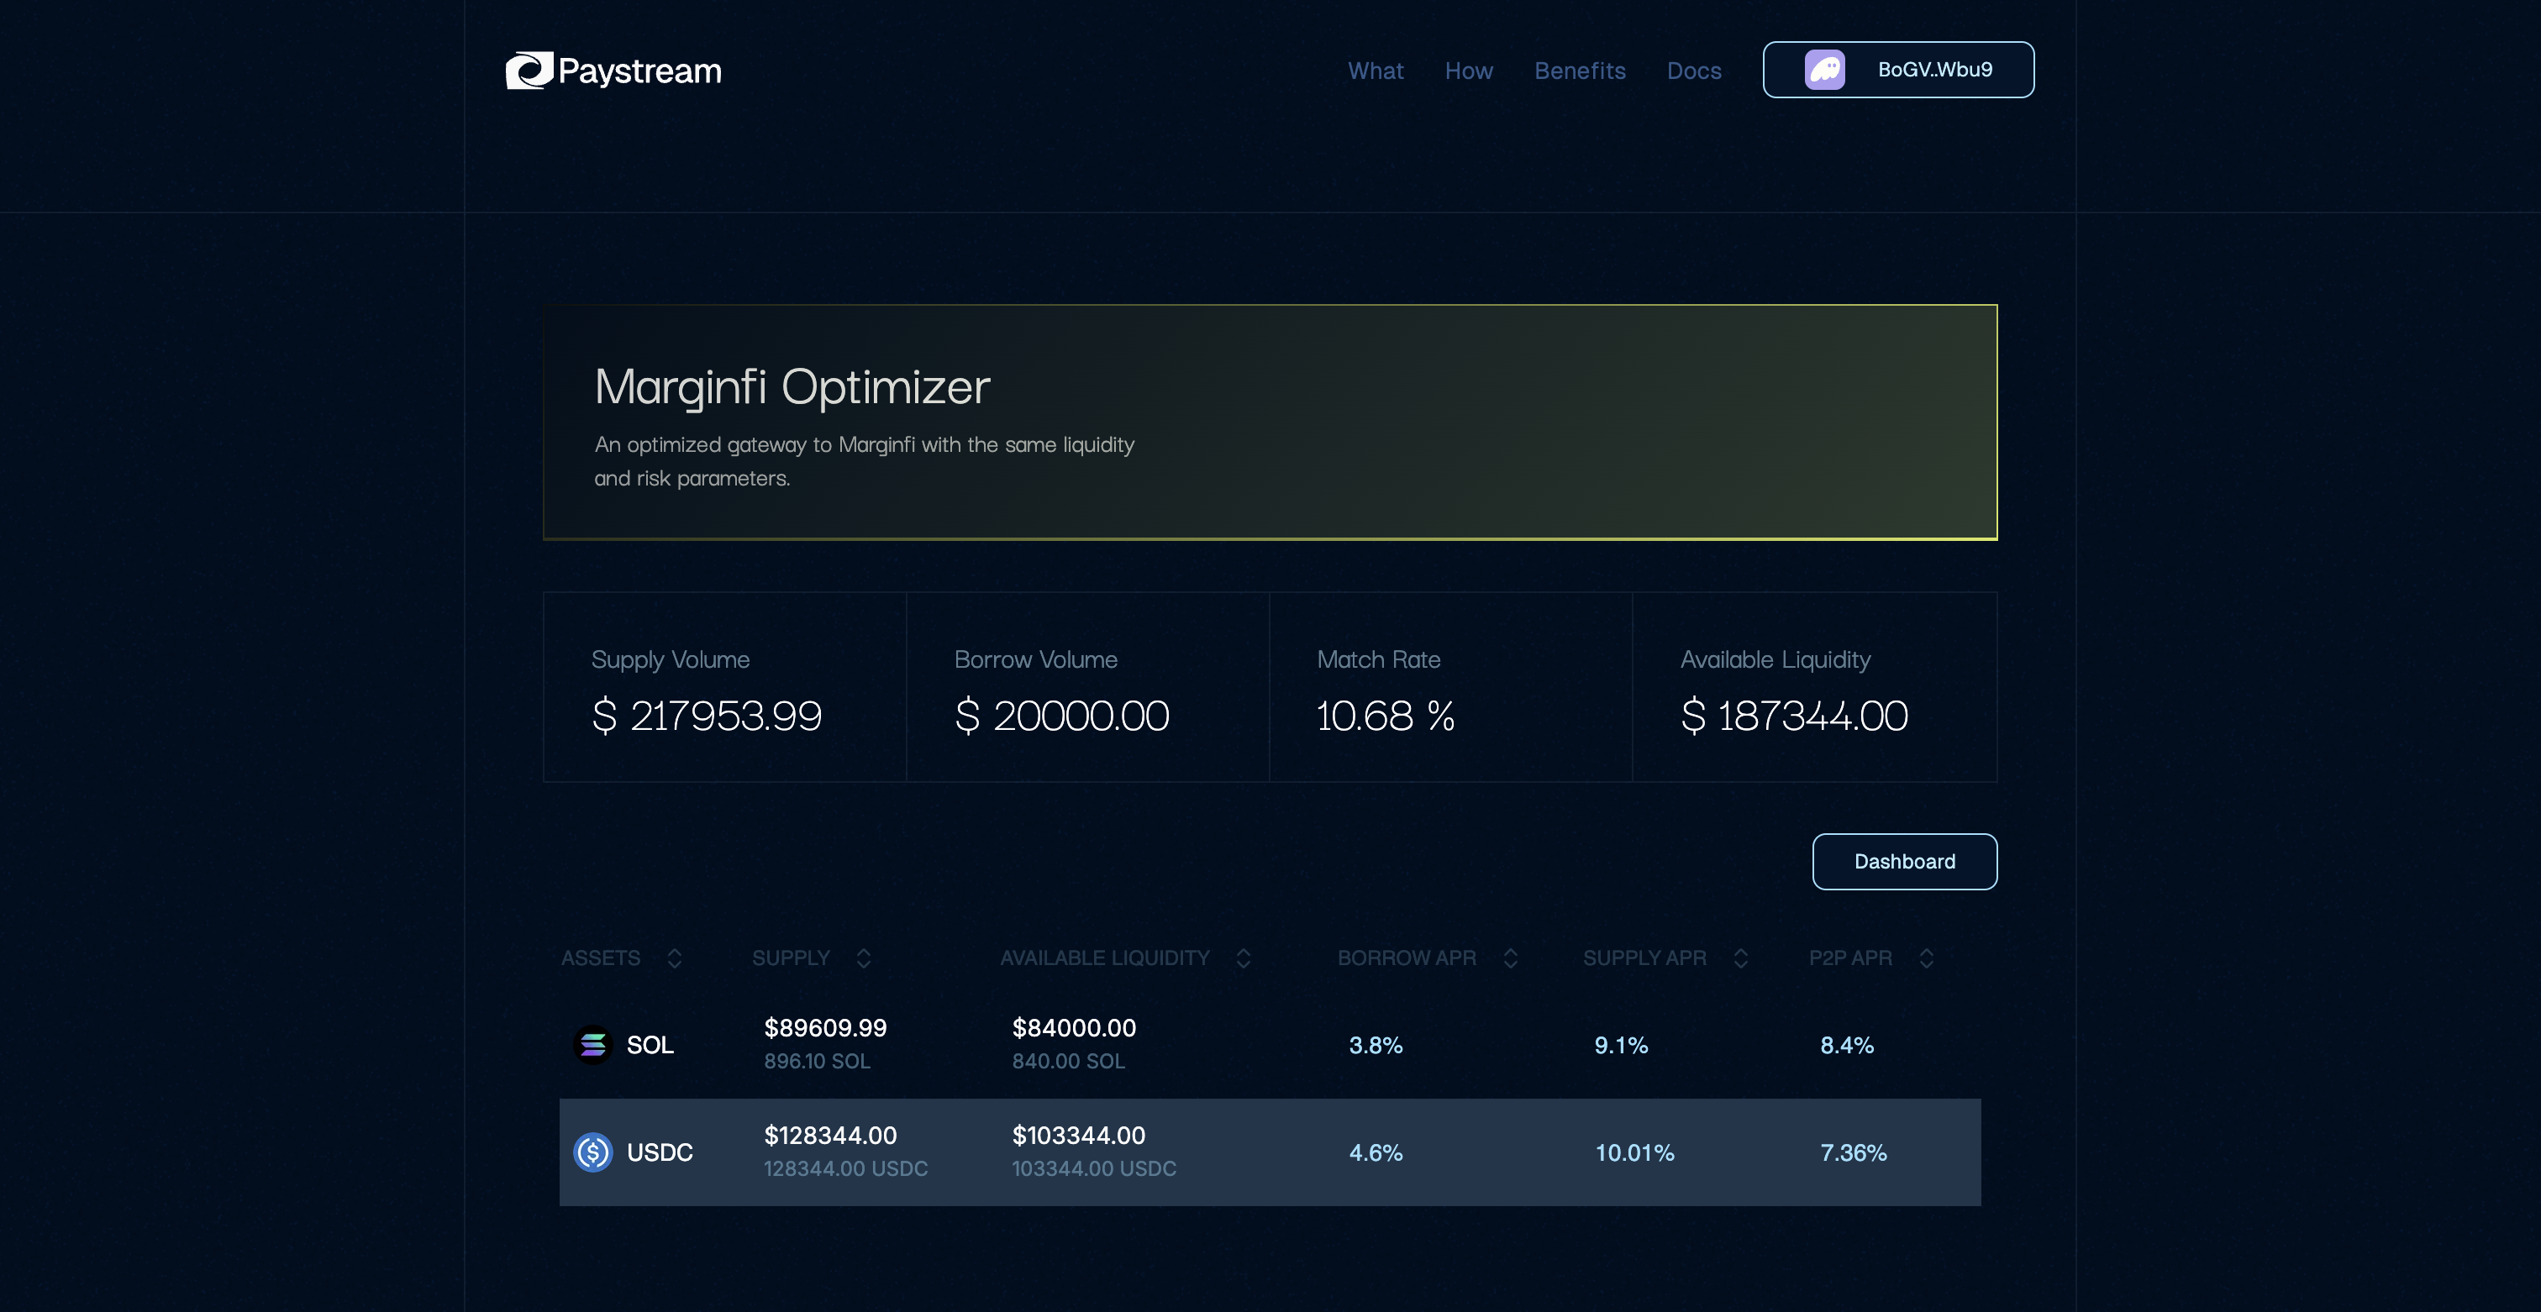Click the Paystream swirl logo icon
Viewport: 2541px width, 1312px height.
point(529,70)
